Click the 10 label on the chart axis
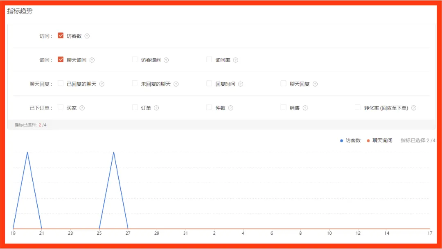This screenshot has width=442, height=249. click(x=329, y=233)
